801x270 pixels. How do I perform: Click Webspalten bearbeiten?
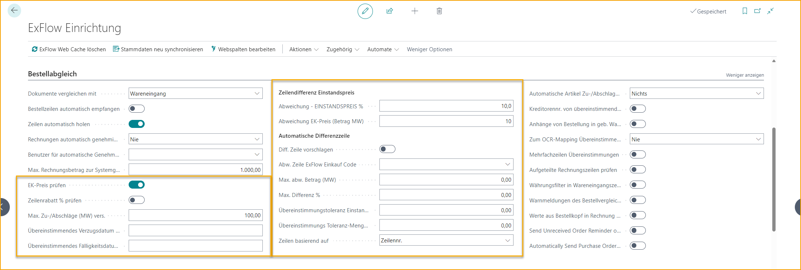pos(243,49)
